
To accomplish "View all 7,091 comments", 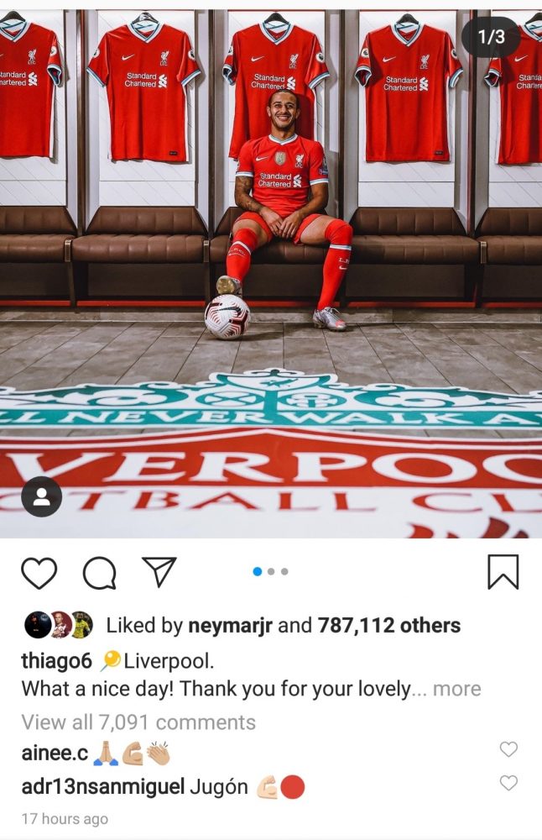I will pyautogui.click(x=138, y=722).
